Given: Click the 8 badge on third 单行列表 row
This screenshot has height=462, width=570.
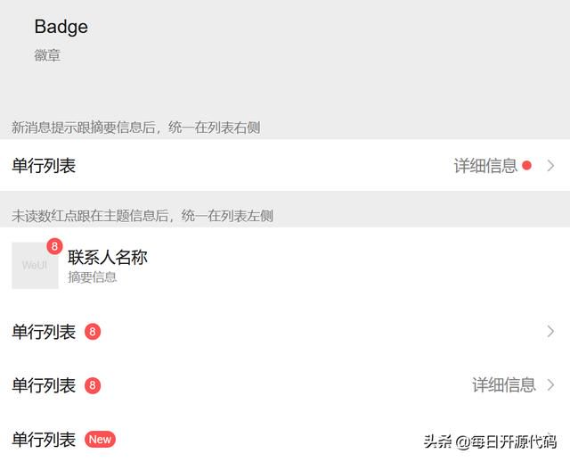Looking at the screenshot, I should point(93,385).
